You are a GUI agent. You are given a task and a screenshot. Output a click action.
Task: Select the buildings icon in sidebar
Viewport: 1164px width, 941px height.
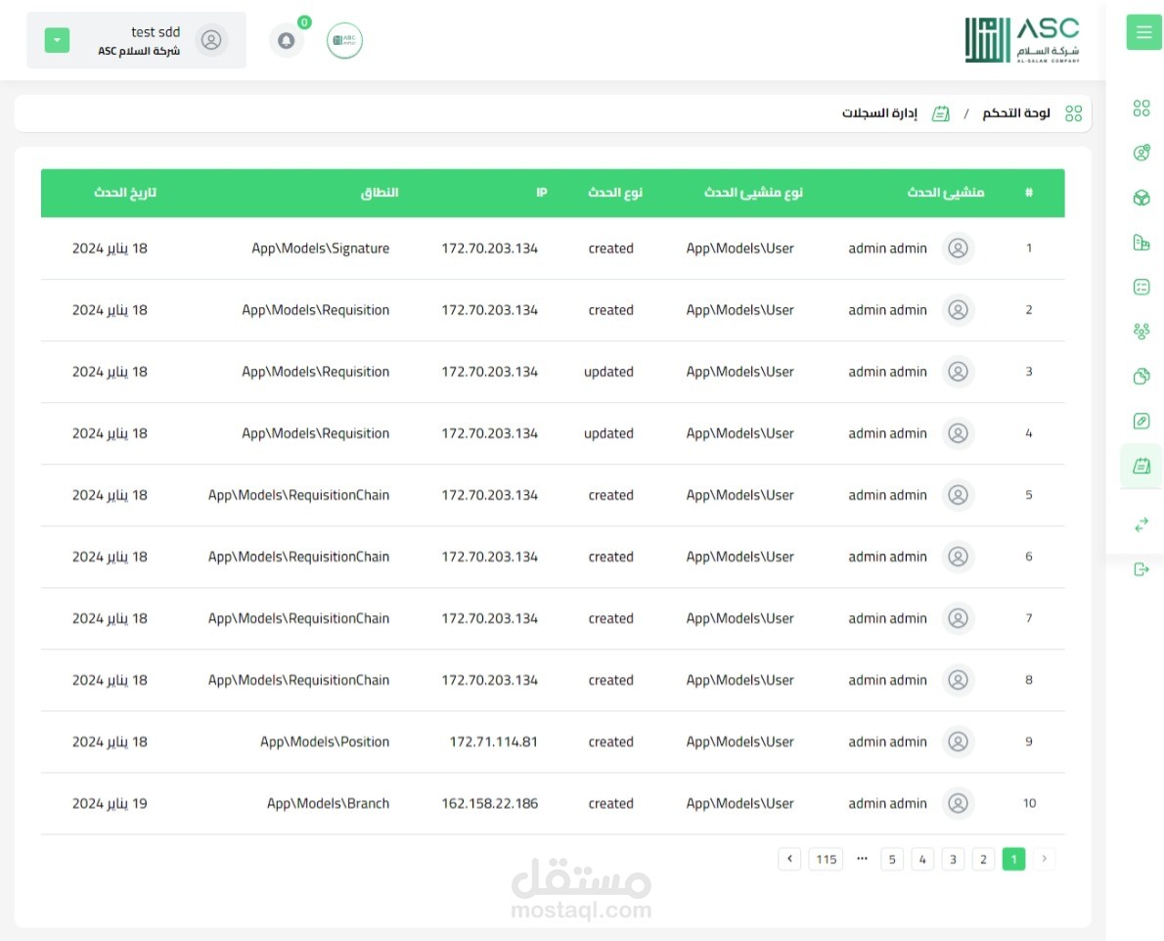(1141, 243)
